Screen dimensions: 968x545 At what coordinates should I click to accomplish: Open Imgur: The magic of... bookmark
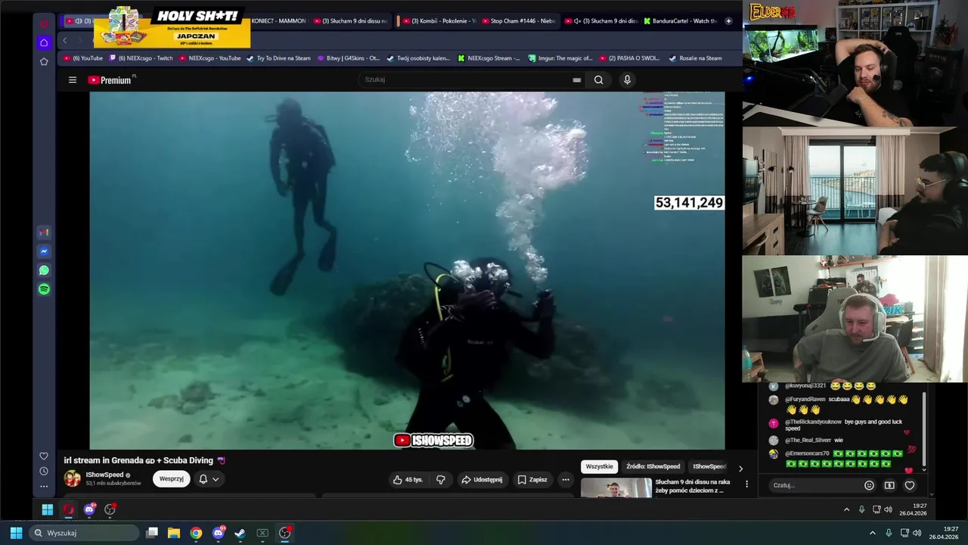(560, 58)
